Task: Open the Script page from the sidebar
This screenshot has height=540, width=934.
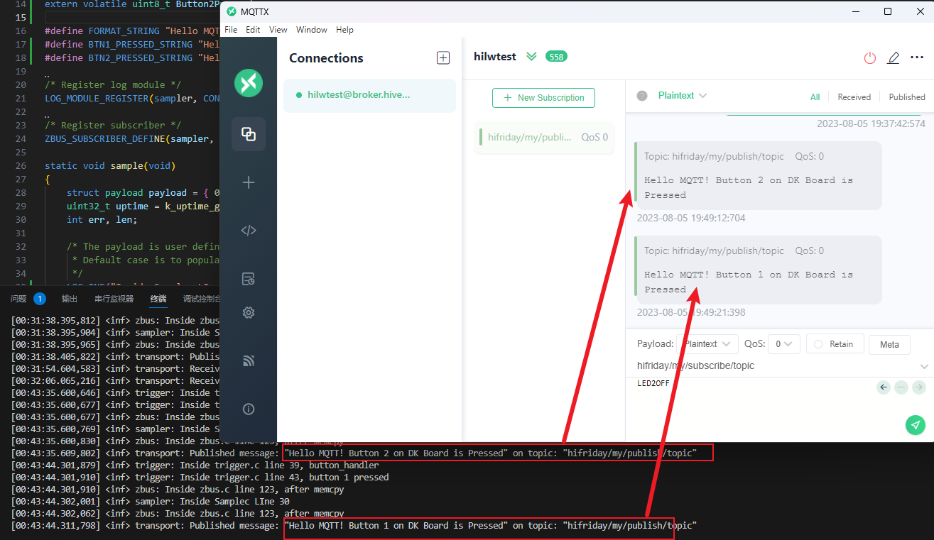Action: pyautogui.click(x=249, y=231)
